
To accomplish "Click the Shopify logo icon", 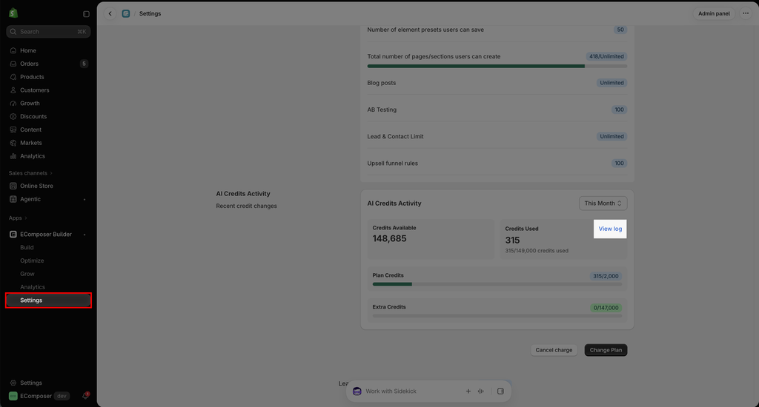I will pyautogui.click(x=13, y=13).
